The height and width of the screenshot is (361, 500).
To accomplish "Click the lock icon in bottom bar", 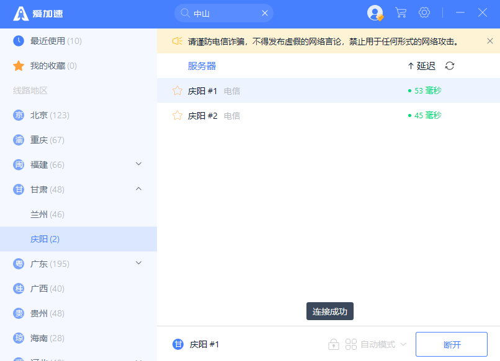I will pyautogui.click(x=334, y=344).
